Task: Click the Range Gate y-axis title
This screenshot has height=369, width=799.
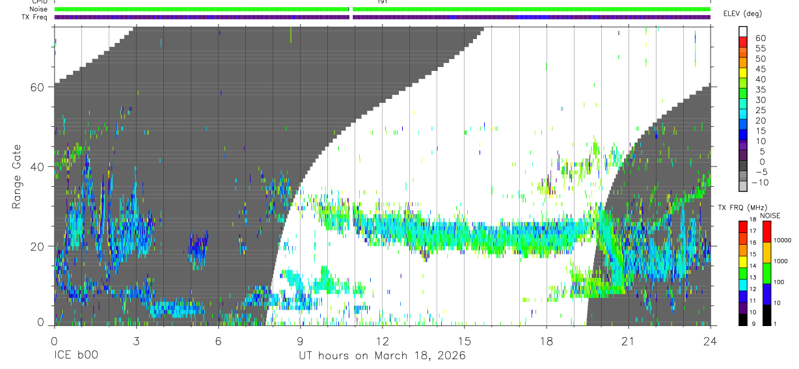Action: pyautogui.click(x=16, y=177)
